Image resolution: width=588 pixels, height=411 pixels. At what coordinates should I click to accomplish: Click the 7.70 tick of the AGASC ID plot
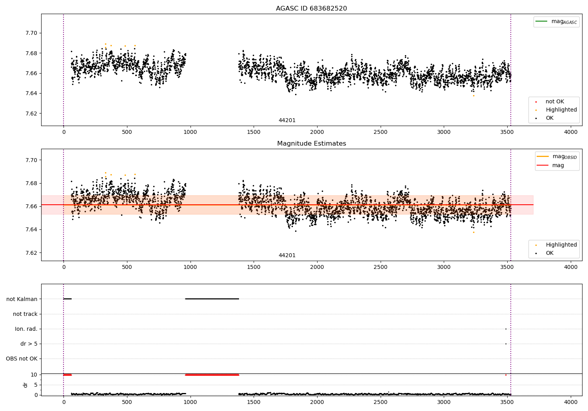tap(31, 33)
